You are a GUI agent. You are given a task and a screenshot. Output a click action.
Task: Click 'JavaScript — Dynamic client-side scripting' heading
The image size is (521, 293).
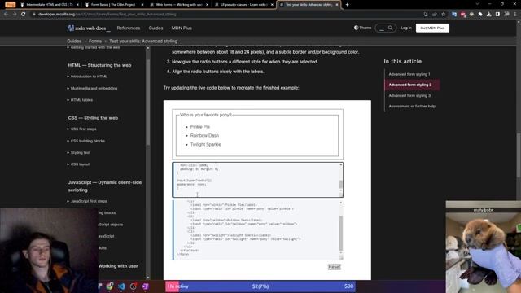click(x=105, y=186)
